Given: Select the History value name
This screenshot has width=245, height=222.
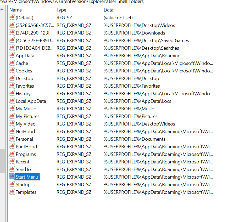Looking at the screenshot, I should click(x=23, y=94).
